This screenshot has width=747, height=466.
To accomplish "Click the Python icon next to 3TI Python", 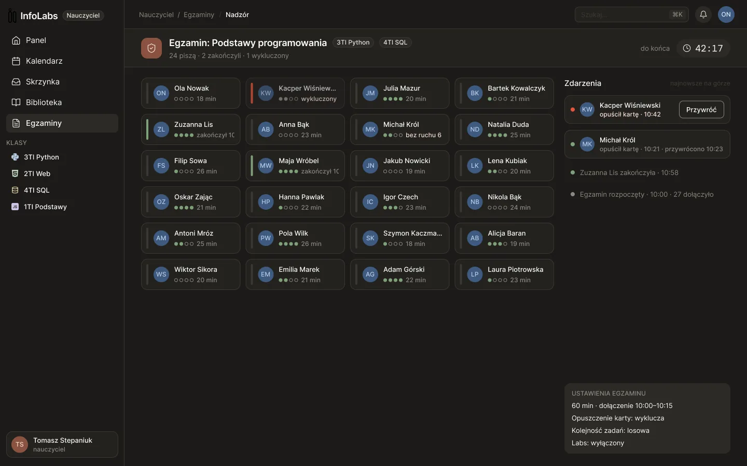I will (15, 157).
